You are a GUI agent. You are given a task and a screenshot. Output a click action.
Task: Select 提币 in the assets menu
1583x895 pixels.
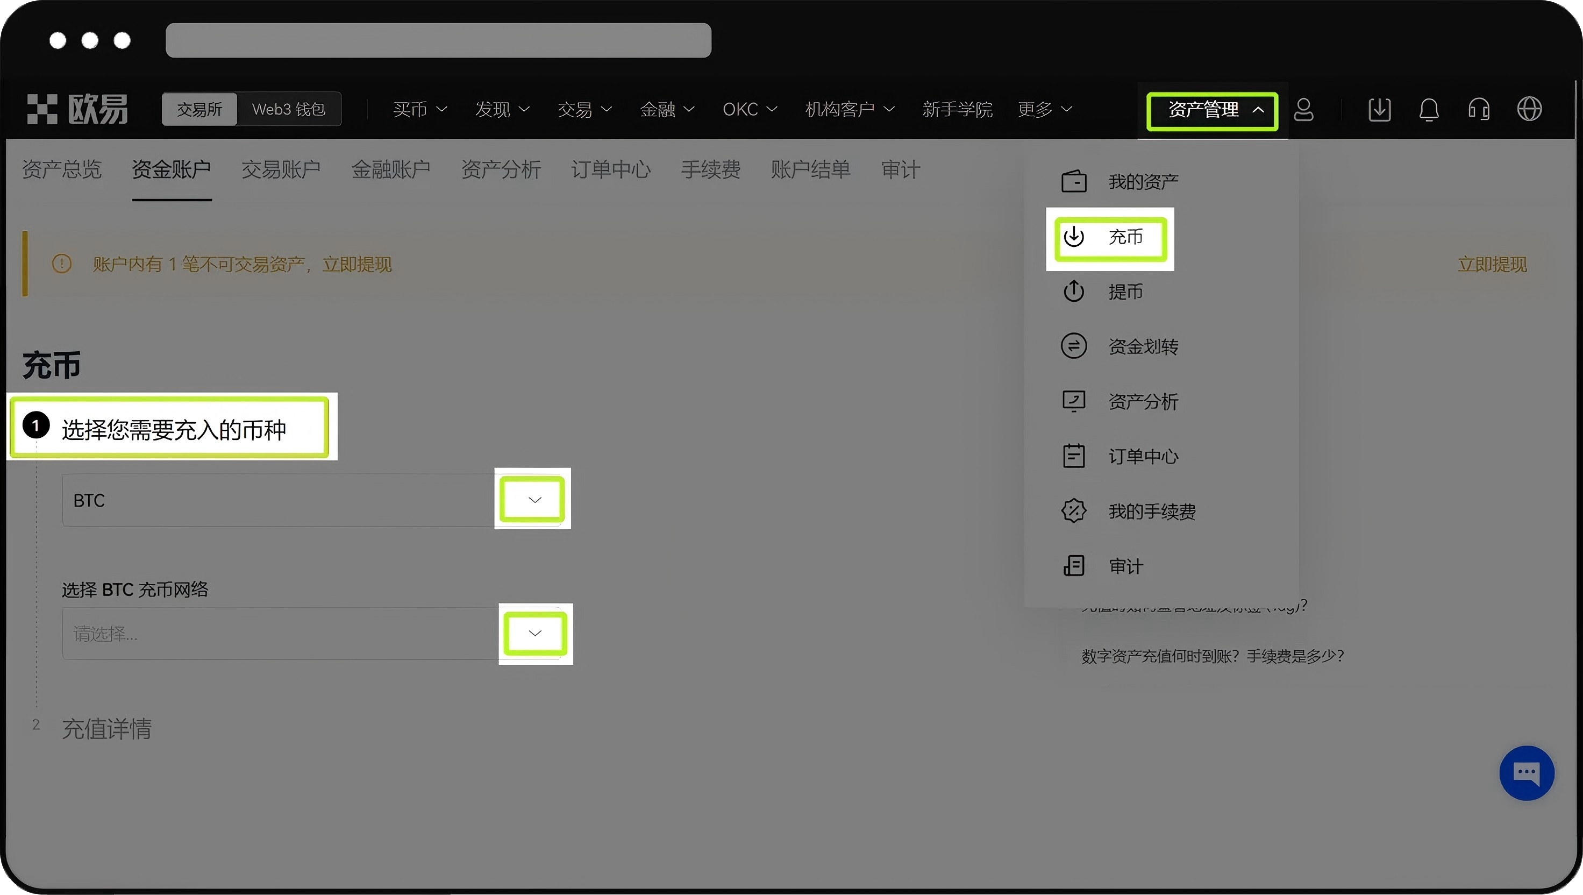1124,292
